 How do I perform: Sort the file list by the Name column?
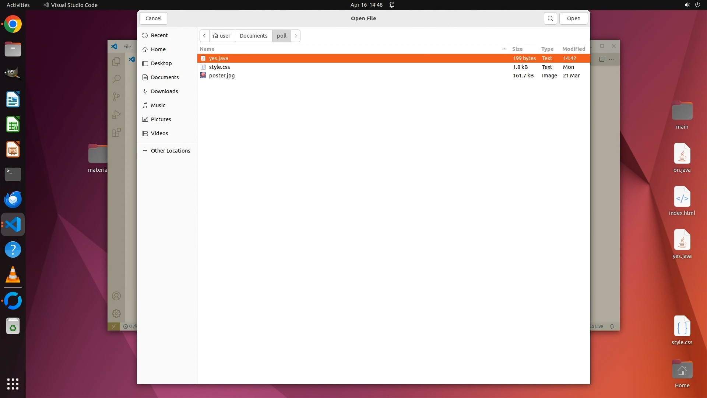(x=207, y=49)
